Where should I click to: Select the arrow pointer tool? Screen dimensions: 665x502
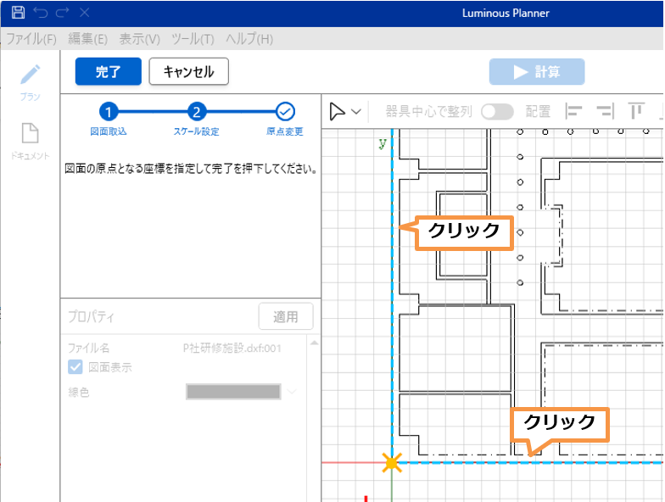coord(338,111)
